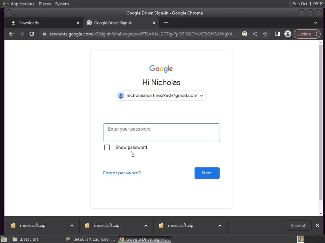Viewport: 325px width, 243px height.
Task: Focus the Enter your password field
Action: (162, 132)
